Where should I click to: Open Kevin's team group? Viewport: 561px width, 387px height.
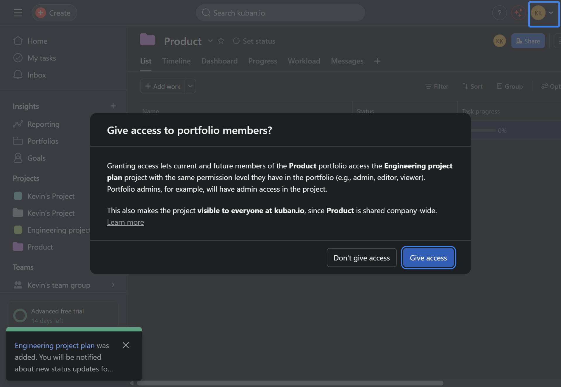click(58, 285)
